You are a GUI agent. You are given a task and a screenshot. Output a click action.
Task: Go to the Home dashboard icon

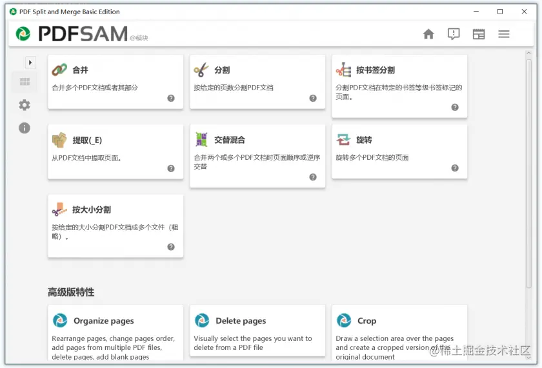coord(428,34)
